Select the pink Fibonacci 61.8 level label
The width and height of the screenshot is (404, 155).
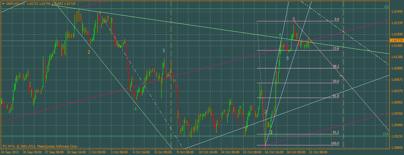(336, 96)
